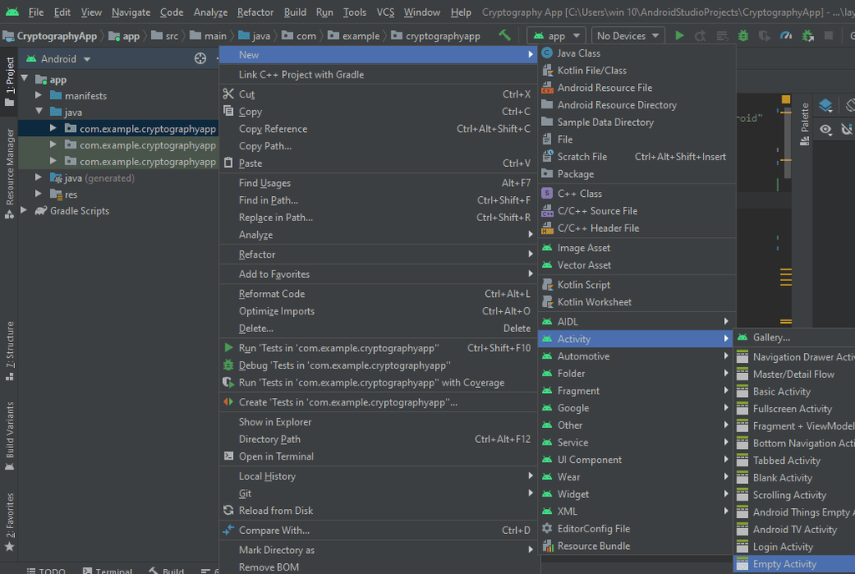The width and height of the screenshot is (855, 574).
Task: Click the Select Opened File target icon
Action: point(200,59)
